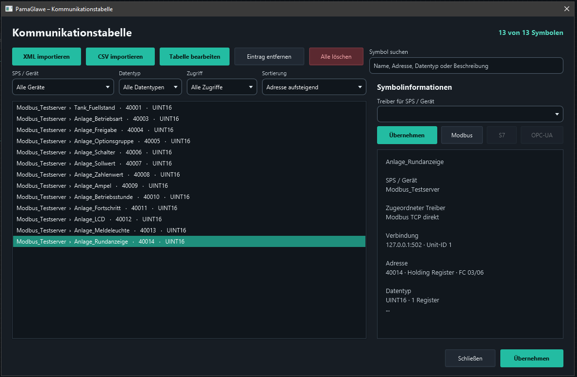Click Übernehmen in Symbolinformationen panel
The image size is (577, 377).
407,135
